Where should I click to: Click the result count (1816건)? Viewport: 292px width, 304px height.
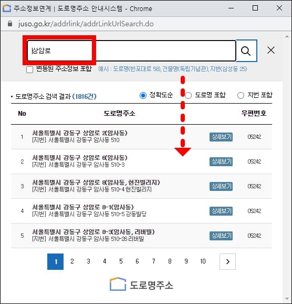[x=84, y=96]
